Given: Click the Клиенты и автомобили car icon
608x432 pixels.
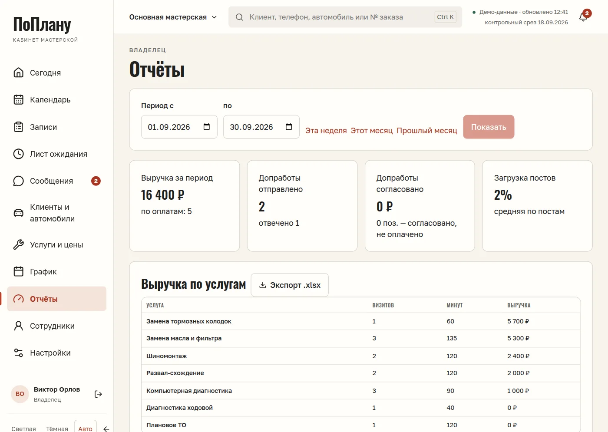Looking at the screenshot, I should coord(19,213).
